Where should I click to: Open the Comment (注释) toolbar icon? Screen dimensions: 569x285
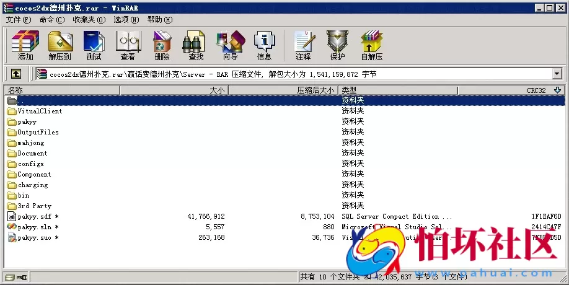(x=303, y=45)
